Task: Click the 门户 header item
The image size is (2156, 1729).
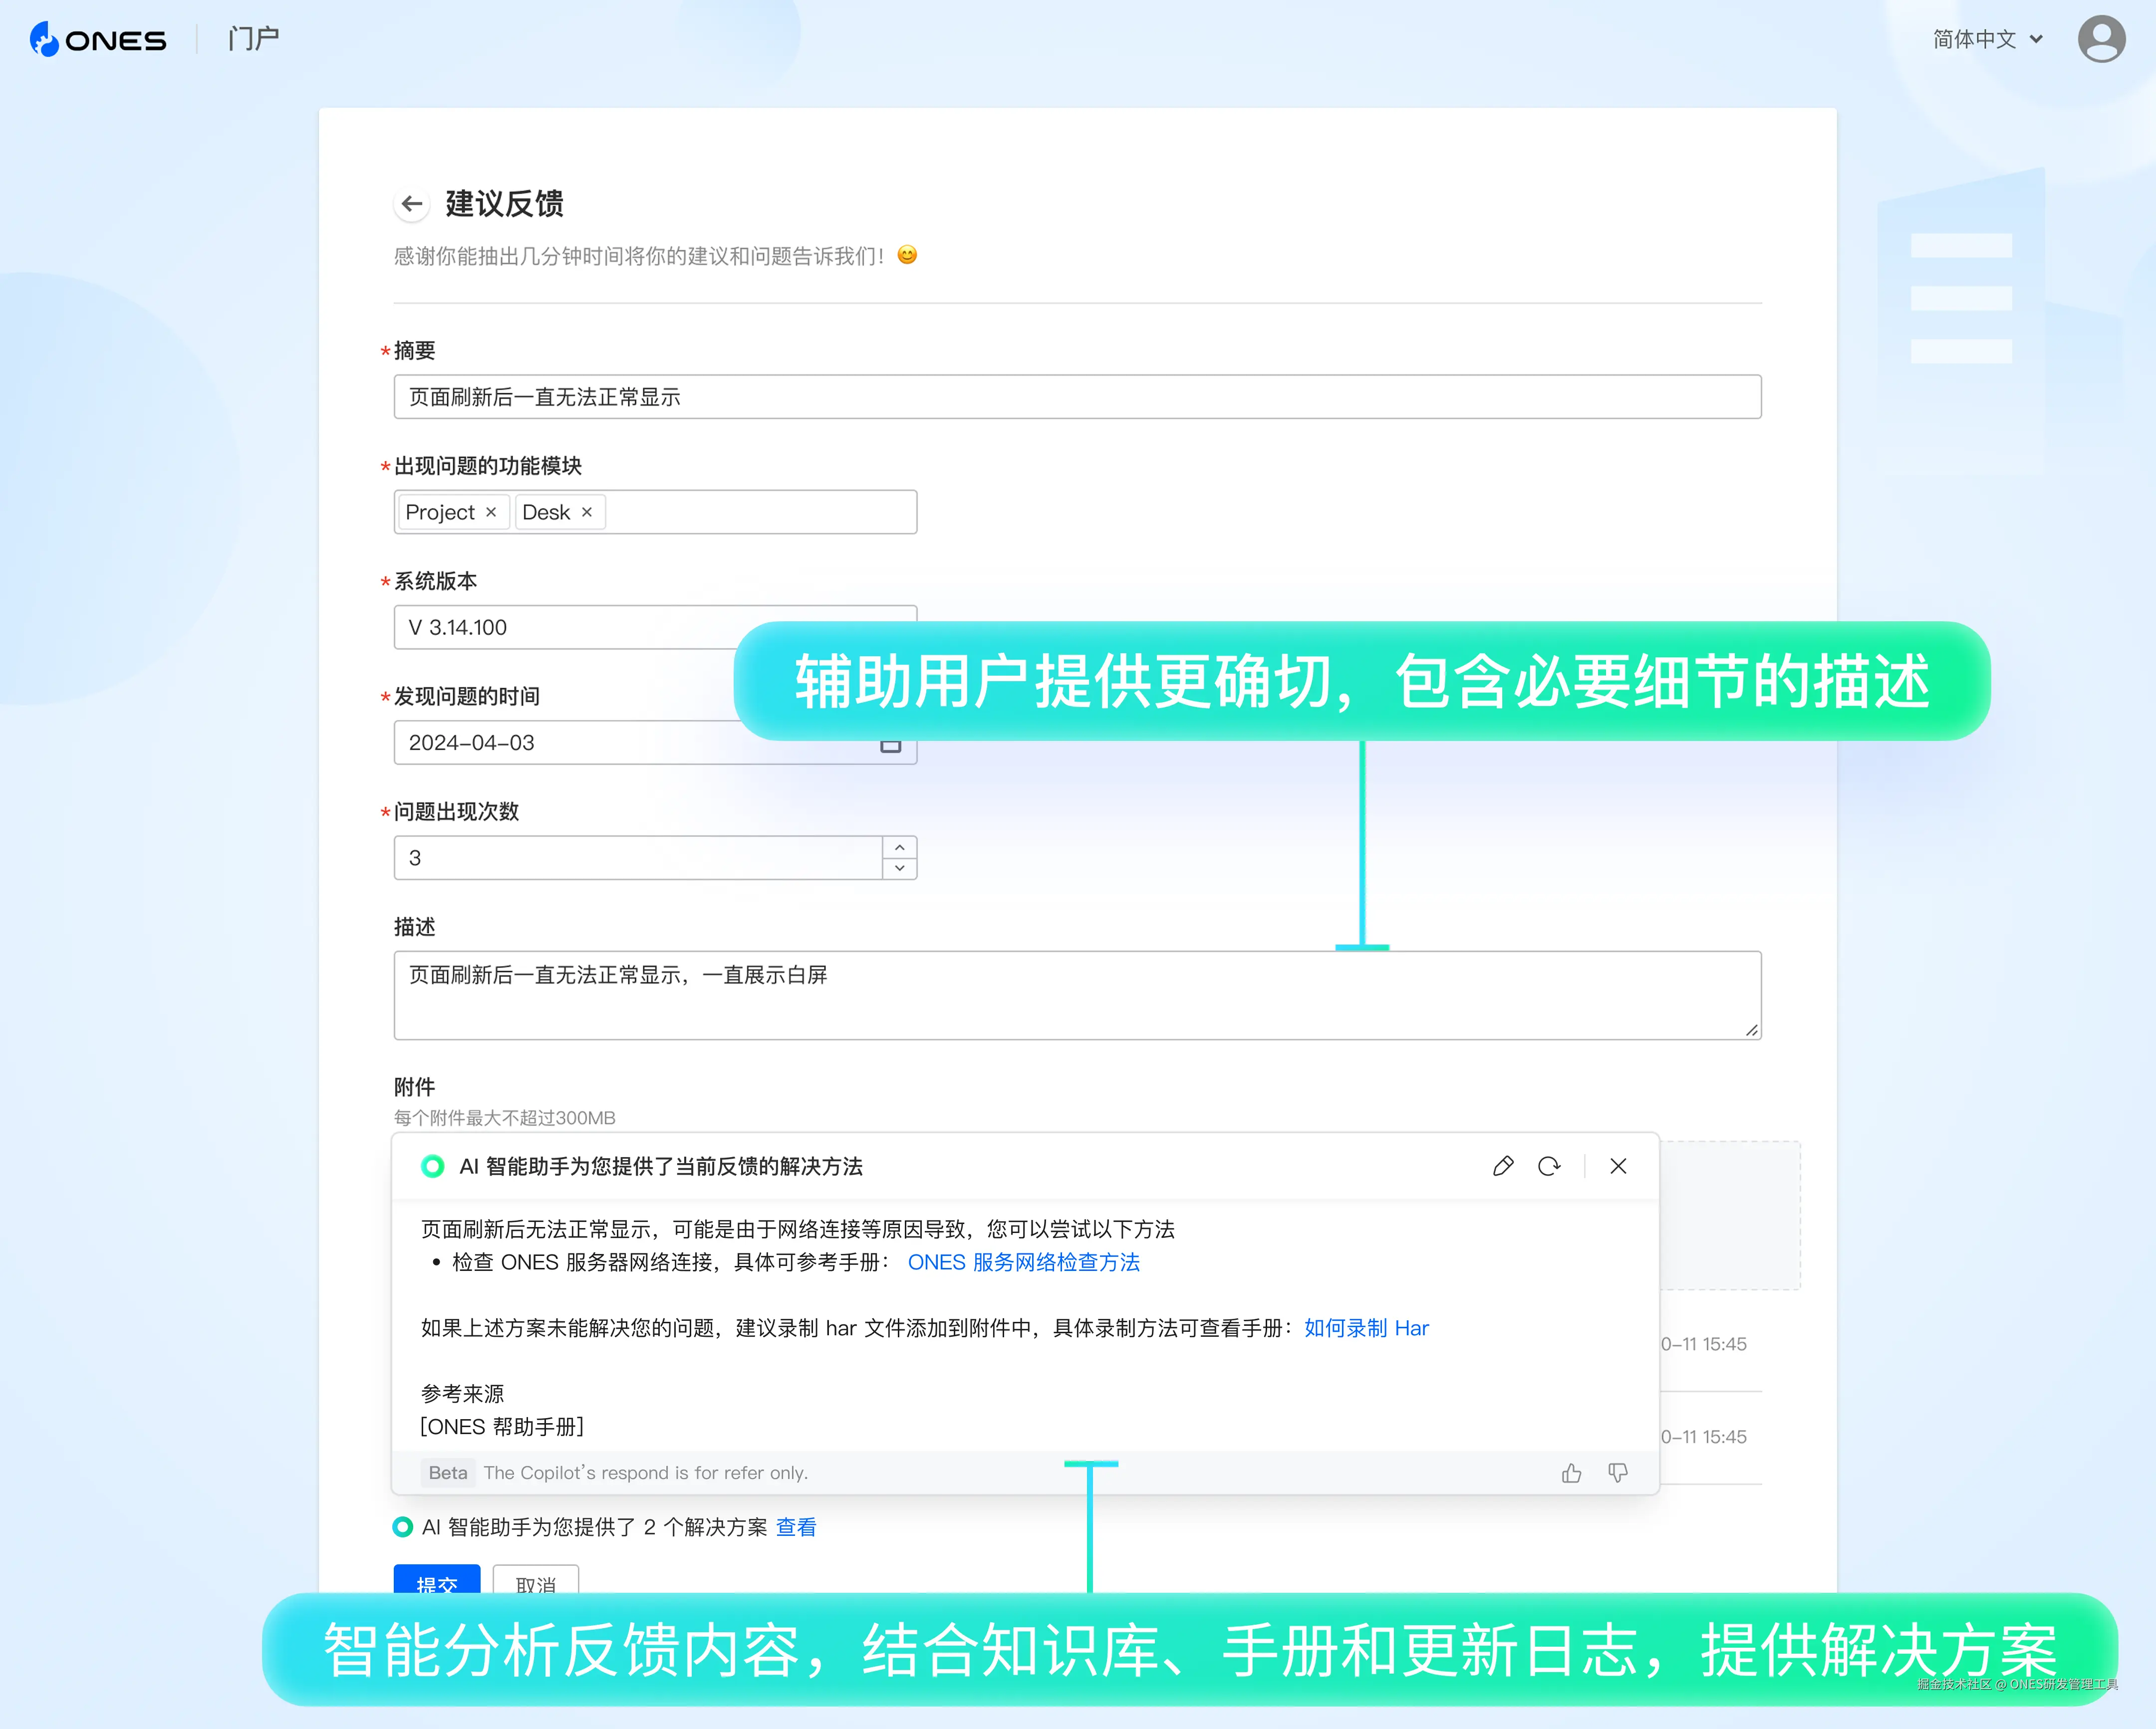Action: coord(253,40)
